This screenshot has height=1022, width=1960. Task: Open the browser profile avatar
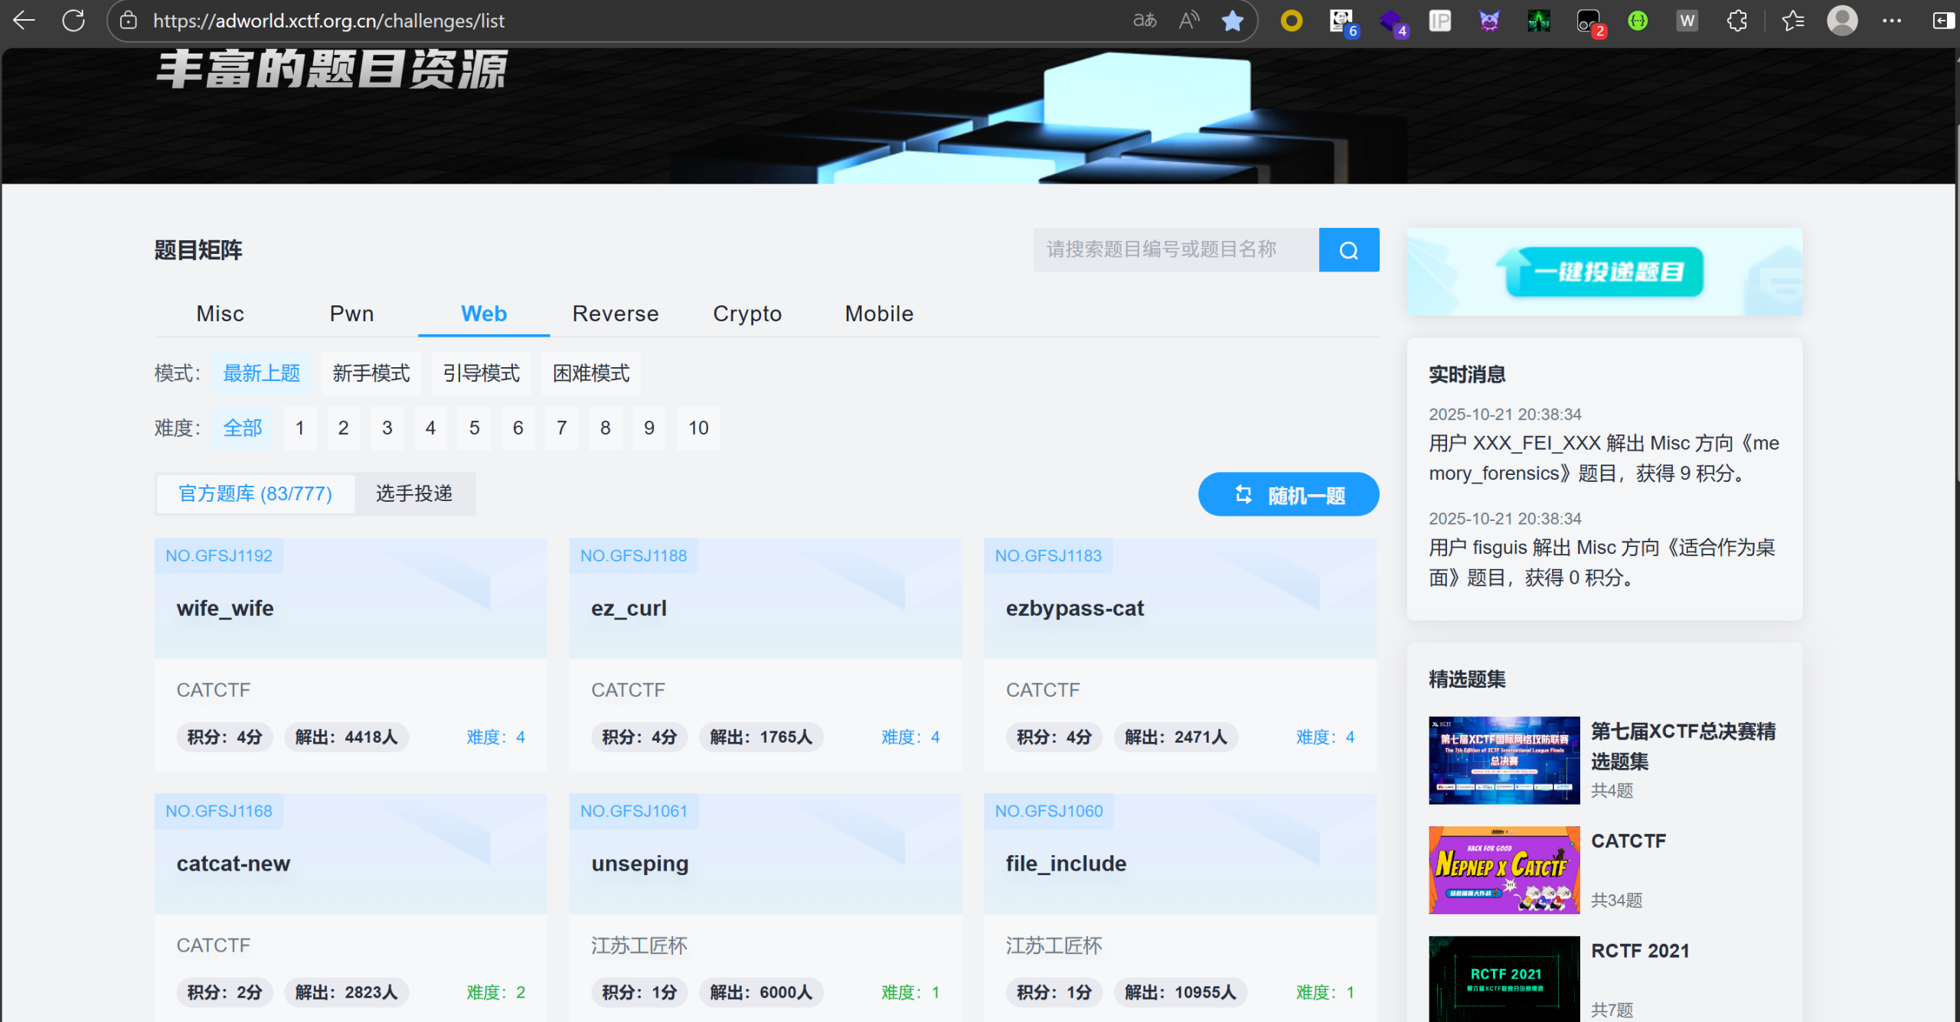click(1841, 21)
